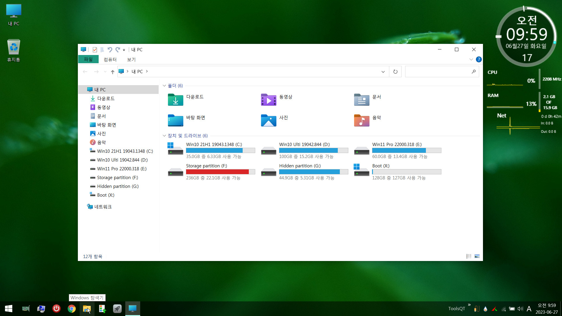Open Windows Explorer from the taskbar

tap(87, 309)
